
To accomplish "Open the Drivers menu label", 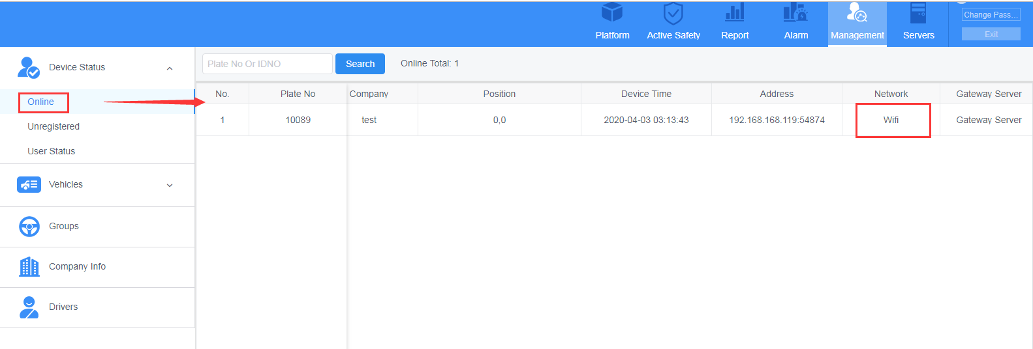I will [x=63, y=307].
